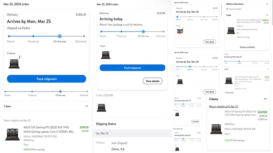The width and height of the screenshot is (273, 153).
Task: Click the Edition: 16GB RAM 1TB PCIE SSD text by Qty 2
Action: [x=240, y=129]
